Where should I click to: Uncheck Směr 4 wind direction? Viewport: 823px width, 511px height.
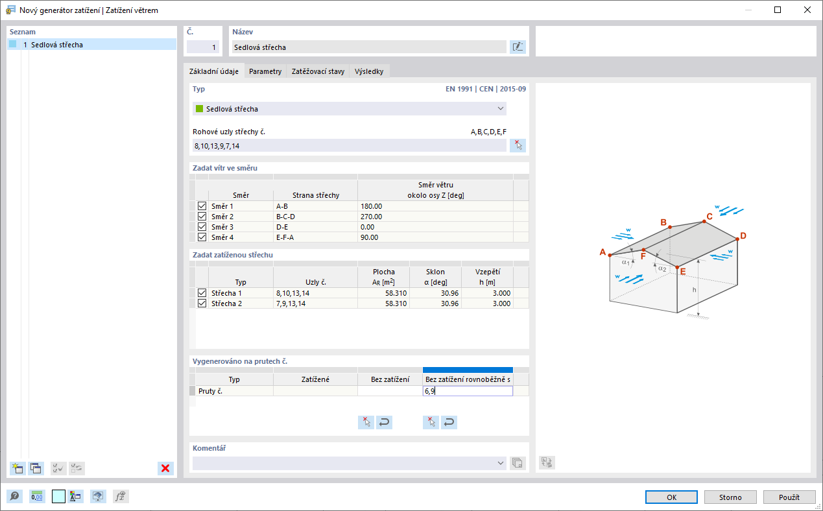(202, 237)
